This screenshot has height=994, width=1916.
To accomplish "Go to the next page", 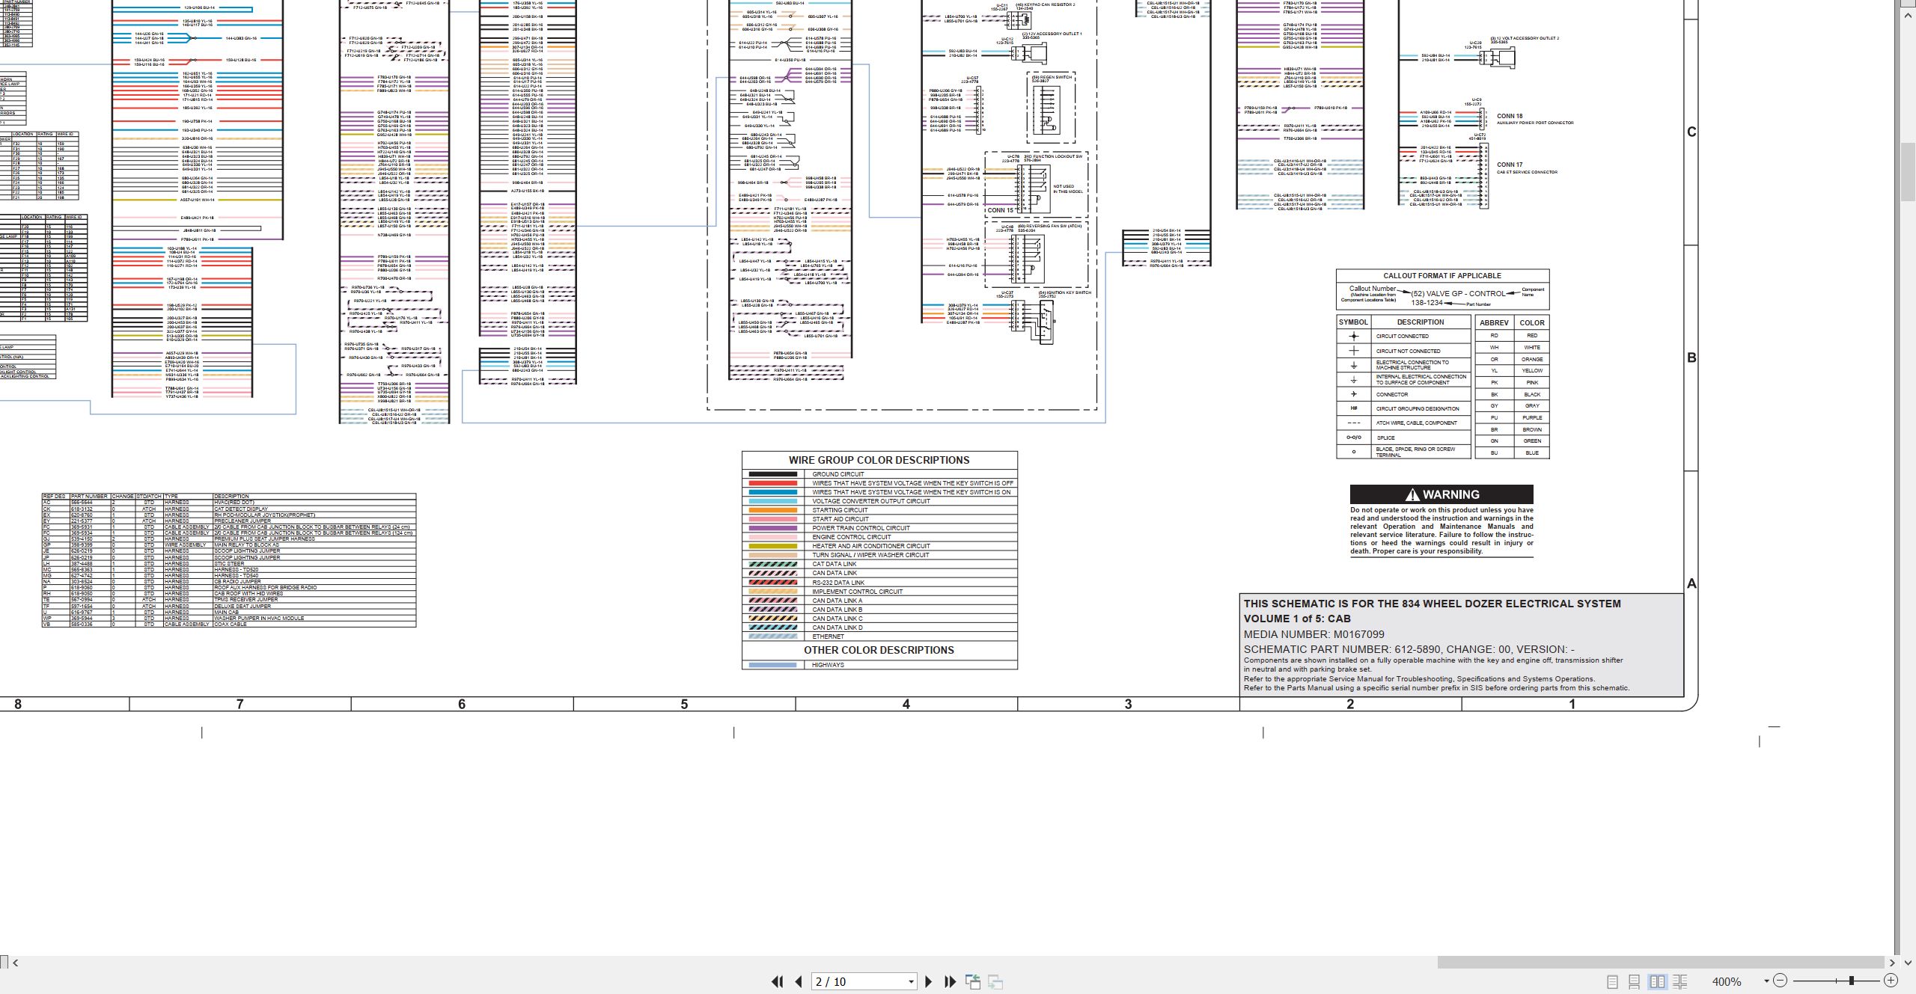I will (x=929, y=981).
